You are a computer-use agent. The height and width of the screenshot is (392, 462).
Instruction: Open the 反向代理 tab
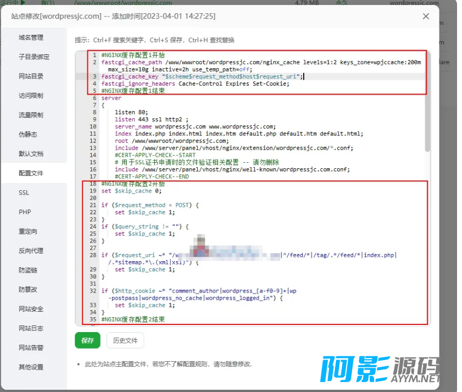[x=31, y=251]
